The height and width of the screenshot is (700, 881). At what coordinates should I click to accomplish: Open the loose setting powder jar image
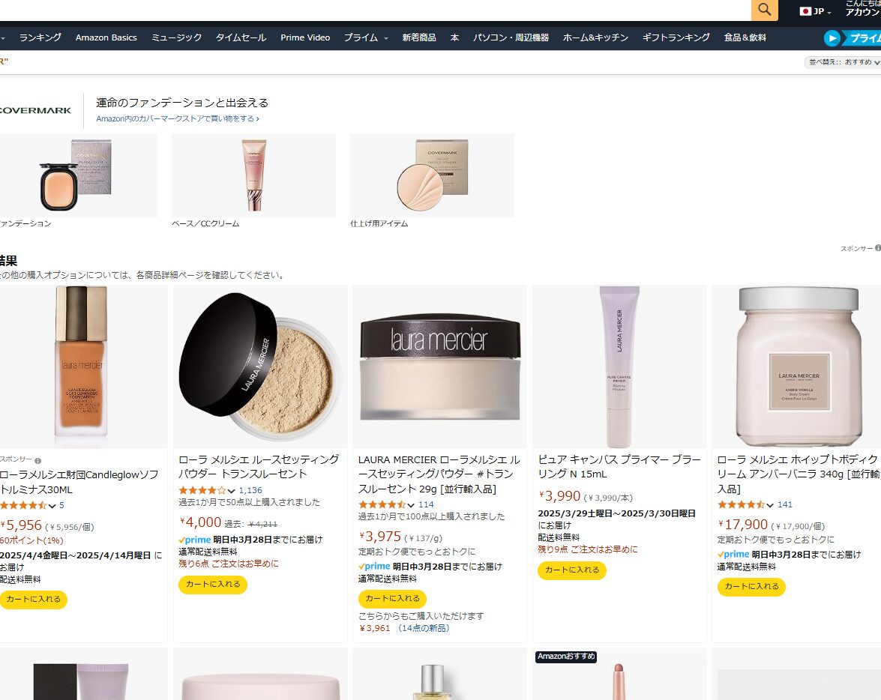click(x=260, y=366)
